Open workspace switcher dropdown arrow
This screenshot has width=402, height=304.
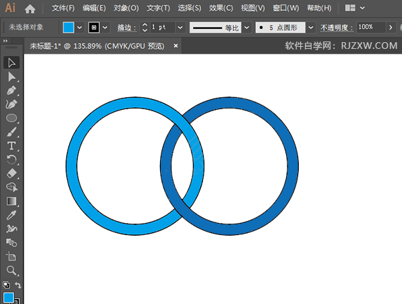(x=362, y=8)
